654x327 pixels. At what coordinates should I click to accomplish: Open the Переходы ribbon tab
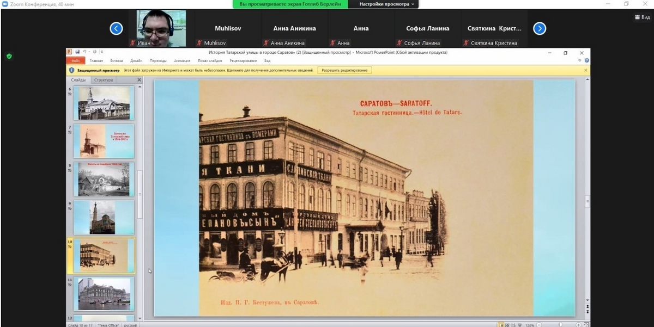pyautogui.click(x=158, y=61)
